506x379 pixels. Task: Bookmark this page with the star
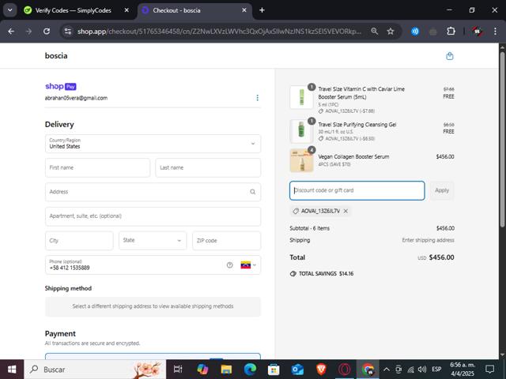(x=391, y=32)
